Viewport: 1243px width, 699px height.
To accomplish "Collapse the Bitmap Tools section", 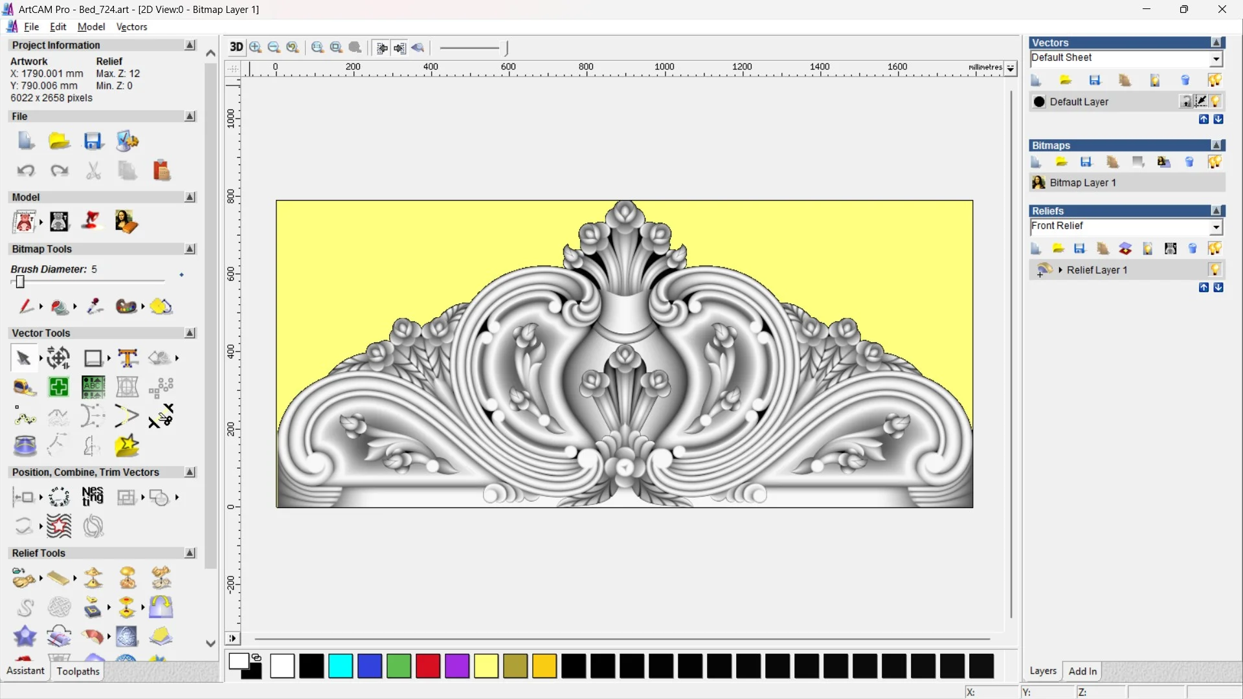I will pyautogui.click(x=190, y=249).
